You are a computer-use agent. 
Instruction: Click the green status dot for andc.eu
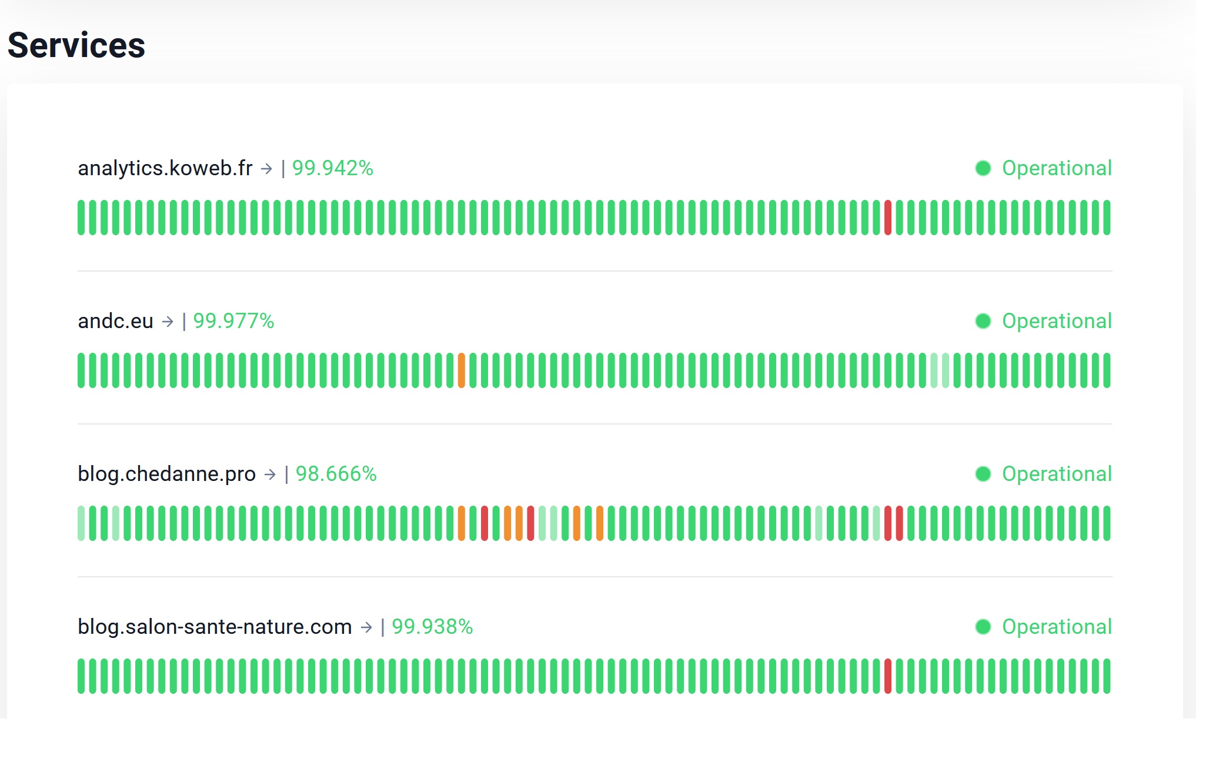[x=983, y=321]
